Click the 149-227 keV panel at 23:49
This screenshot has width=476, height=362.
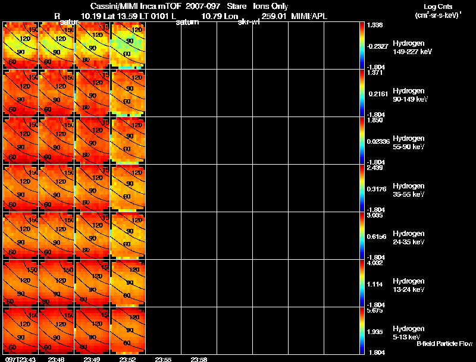tap(92, 46)
